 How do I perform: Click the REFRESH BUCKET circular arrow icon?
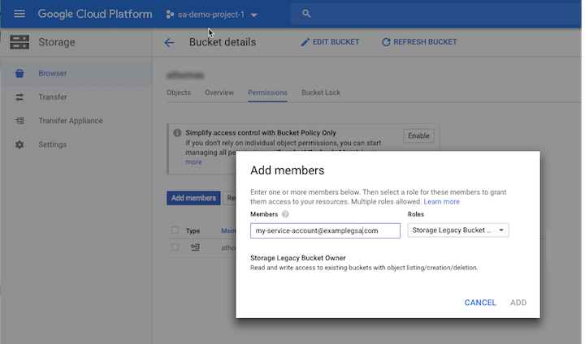click(386, 42)
